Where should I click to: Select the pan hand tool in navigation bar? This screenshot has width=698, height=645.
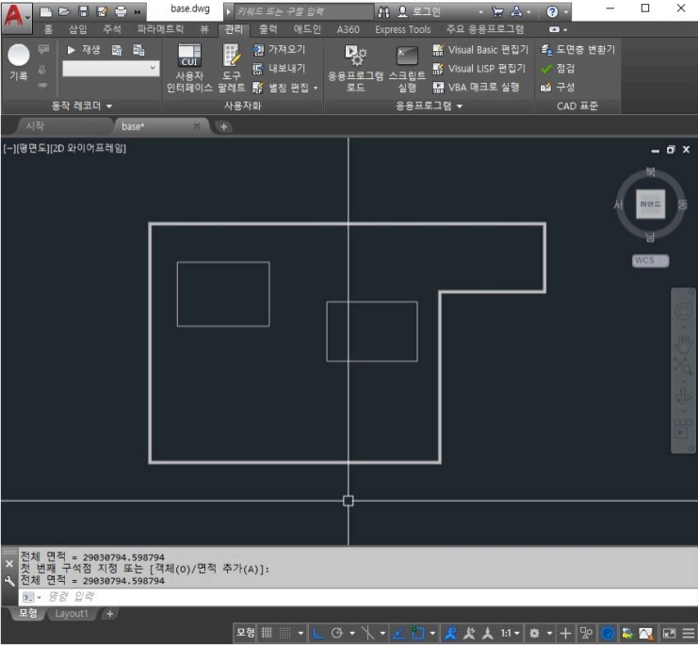tap(683, 343)
